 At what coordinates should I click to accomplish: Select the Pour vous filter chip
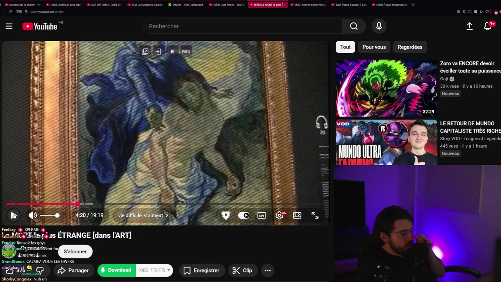click(x=374, y=47)
